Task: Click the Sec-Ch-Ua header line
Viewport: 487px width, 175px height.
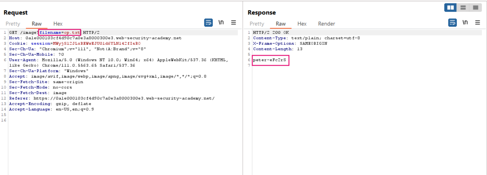Action: pos(77,49)
